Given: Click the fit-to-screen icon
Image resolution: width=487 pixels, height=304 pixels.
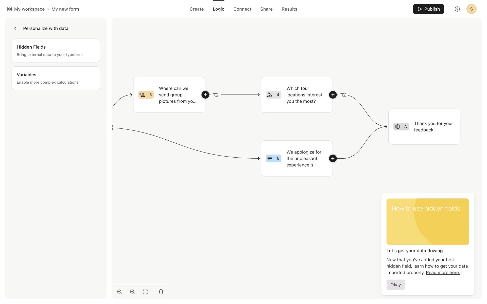Looking at the screenshot, I should point(145,292).
